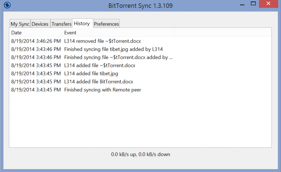Open the Preferences tab
Image resolution: width=281 pixels, height=172 pixels.
pyautogui.click(x=106, y=24)
